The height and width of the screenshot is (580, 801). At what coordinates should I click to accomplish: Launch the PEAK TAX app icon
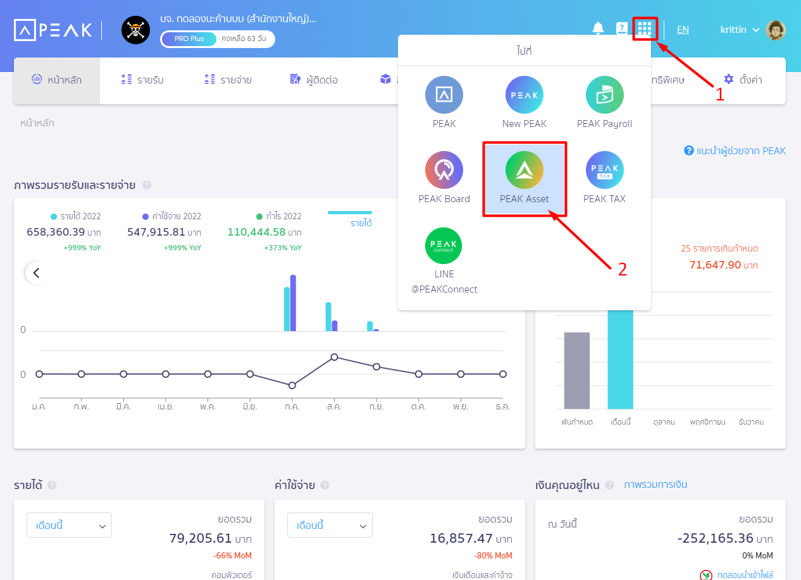click(605, 170)
